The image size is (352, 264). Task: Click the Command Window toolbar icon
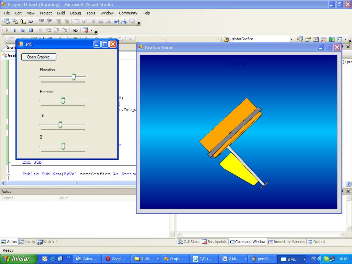[340, 39]
